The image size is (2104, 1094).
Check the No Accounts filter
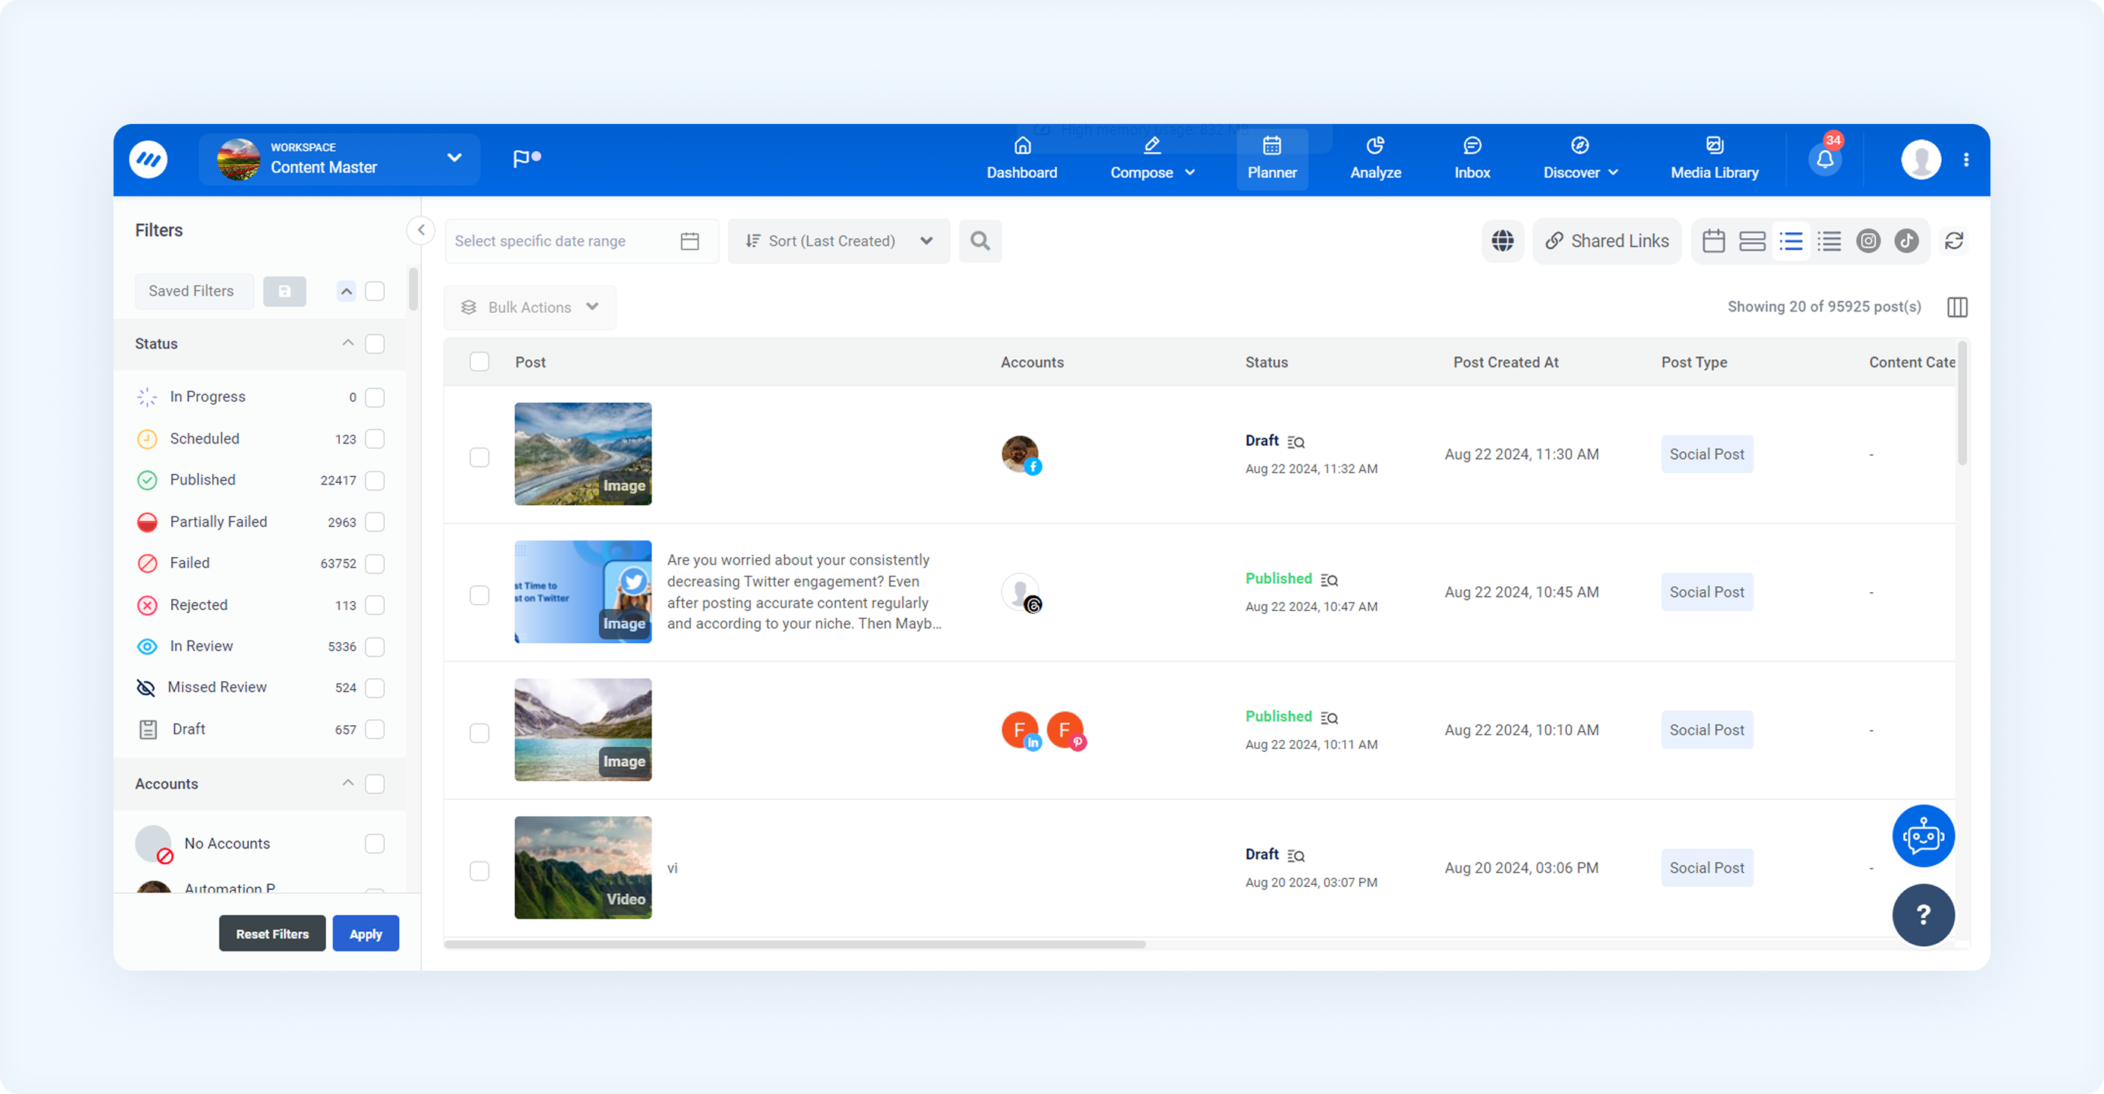[x=374, y=844]
